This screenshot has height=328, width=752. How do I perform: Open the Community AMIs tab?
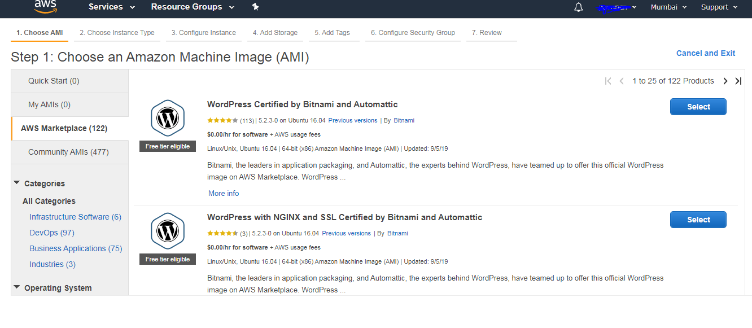coord(68,152)
